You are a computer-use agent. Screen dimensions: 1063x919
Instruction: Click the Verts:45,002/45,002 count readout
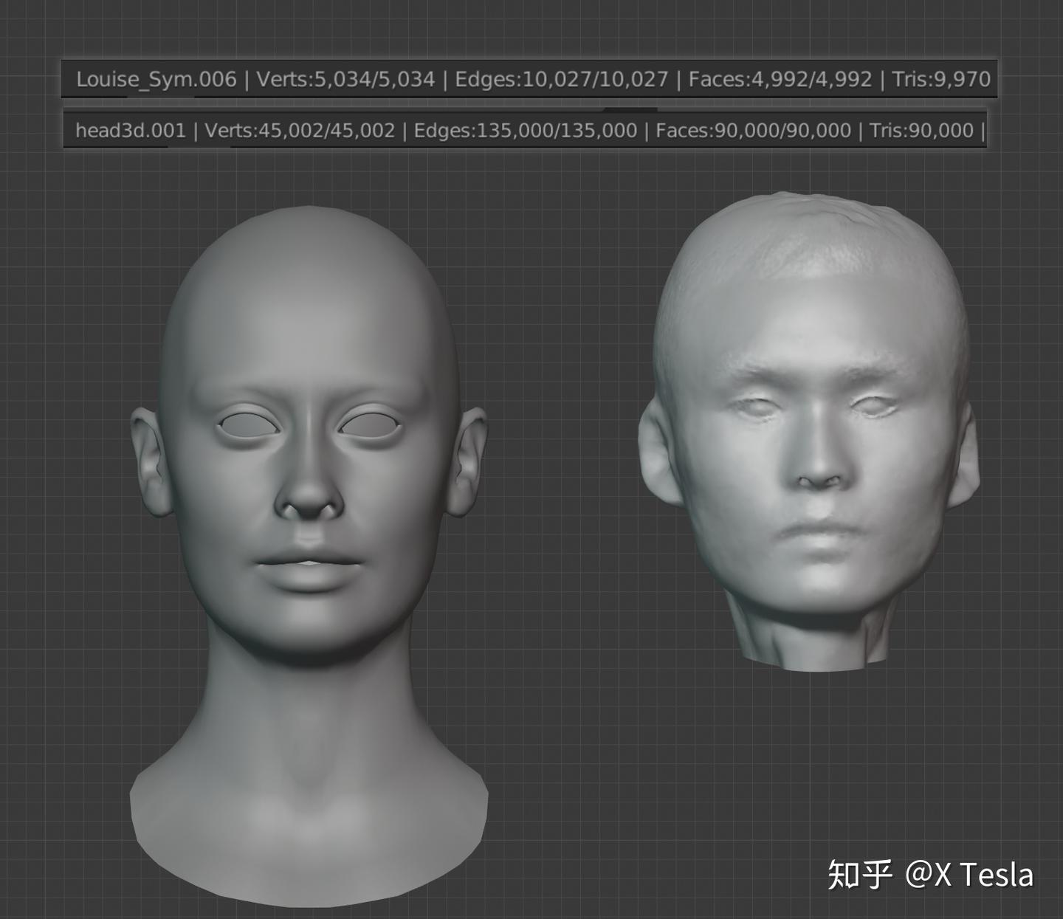(x=299, y=129)
